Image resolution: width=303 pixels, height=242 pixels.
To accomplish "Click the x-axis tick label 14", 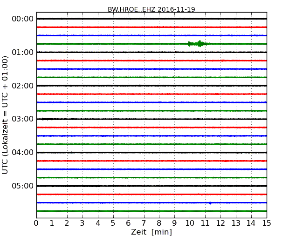I will [251, 223].
